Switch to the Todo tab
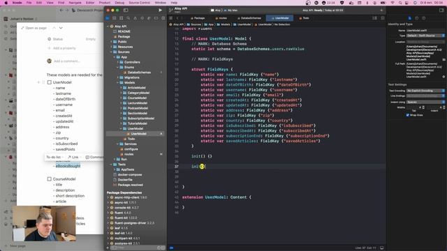 pyautogui.click(x=304, y=18)
